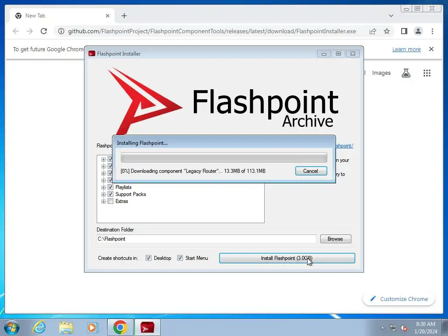Expand the Extras tree node
The height and width of the screenshot is (336, 448).
(x=103, y=201)
